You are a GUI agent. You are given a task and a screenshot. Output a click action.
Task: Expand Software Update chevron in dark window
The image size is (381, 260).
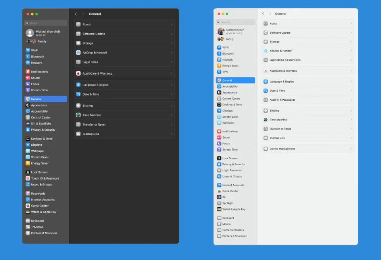click(171, 34)
